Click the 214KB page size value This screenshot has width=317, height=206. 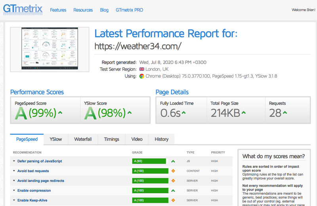[x=225, y=113]
